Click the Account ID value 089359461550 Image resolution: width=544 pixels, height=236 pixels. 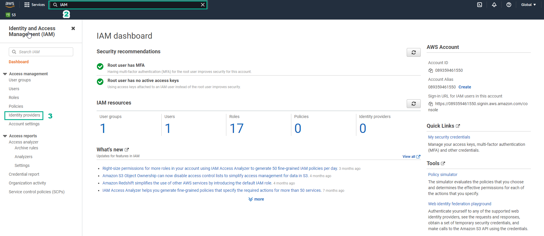pos(449,70)
